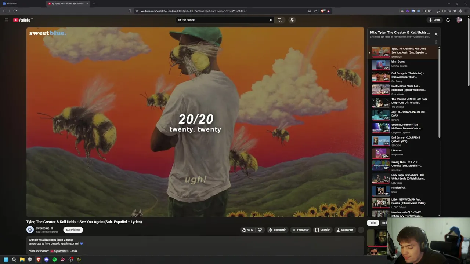Open Brave Wallet icon in toolbar
The width and height of the screenshot is (470, 264).
[x=449, y=11]
